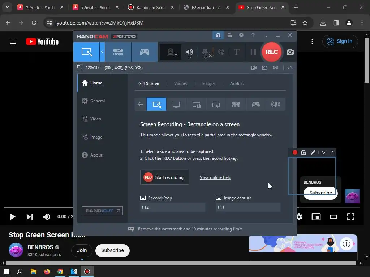Click Join button for BENBROS channel
Viewport: 370px width, 277px height.
click(x=82, y=250)
